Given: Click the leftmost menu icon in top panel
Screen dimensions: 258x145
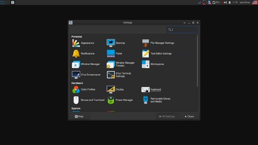Looking at the screenshot, I should point(2,2).
